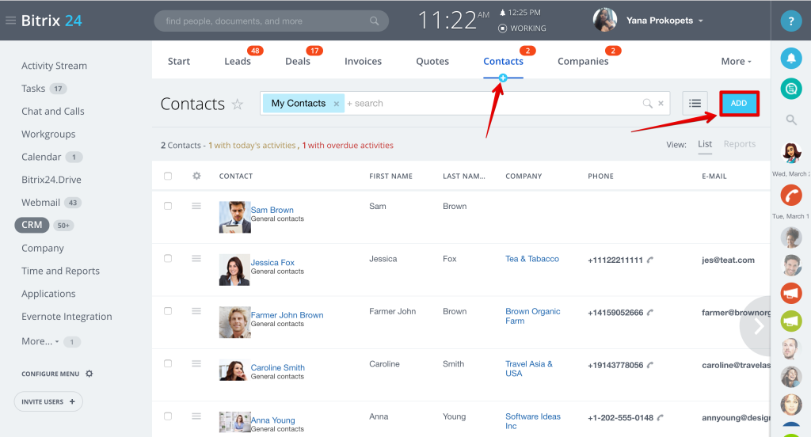Viewport: 811px width, 437px height.
Task: Open row actions menu for Sam Brown
Action: point(196,206)
